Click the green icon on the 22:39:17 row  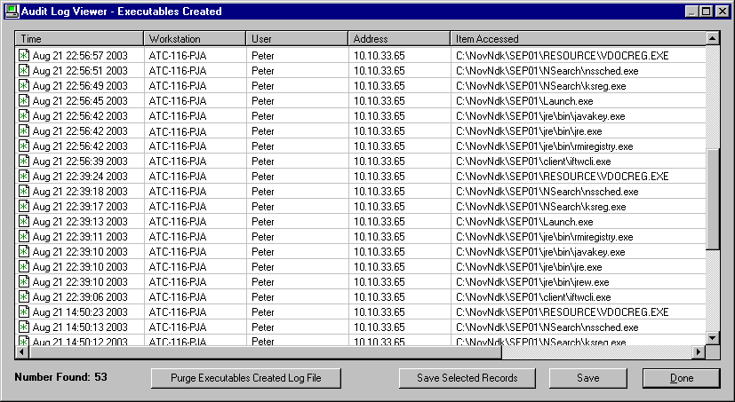23,207
